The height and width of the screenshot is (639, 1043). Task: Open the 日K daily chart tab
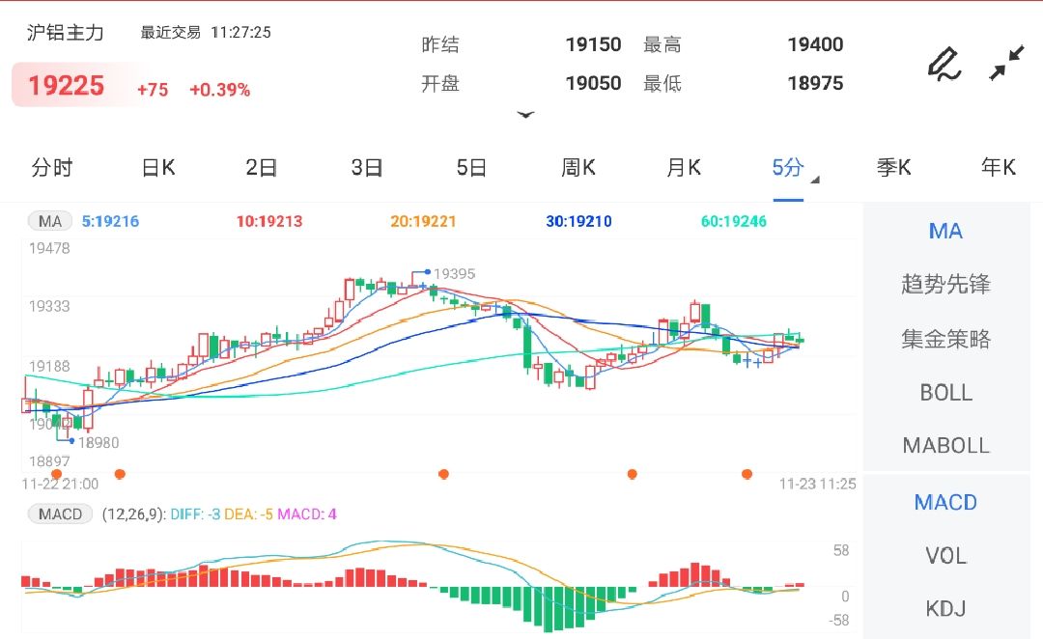click(156, 167)
